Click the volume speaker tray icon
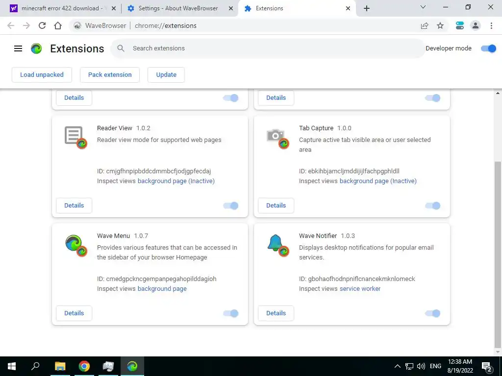Viewport: 502px width, 376px height. pyautogui.click(x=421, y=366)
